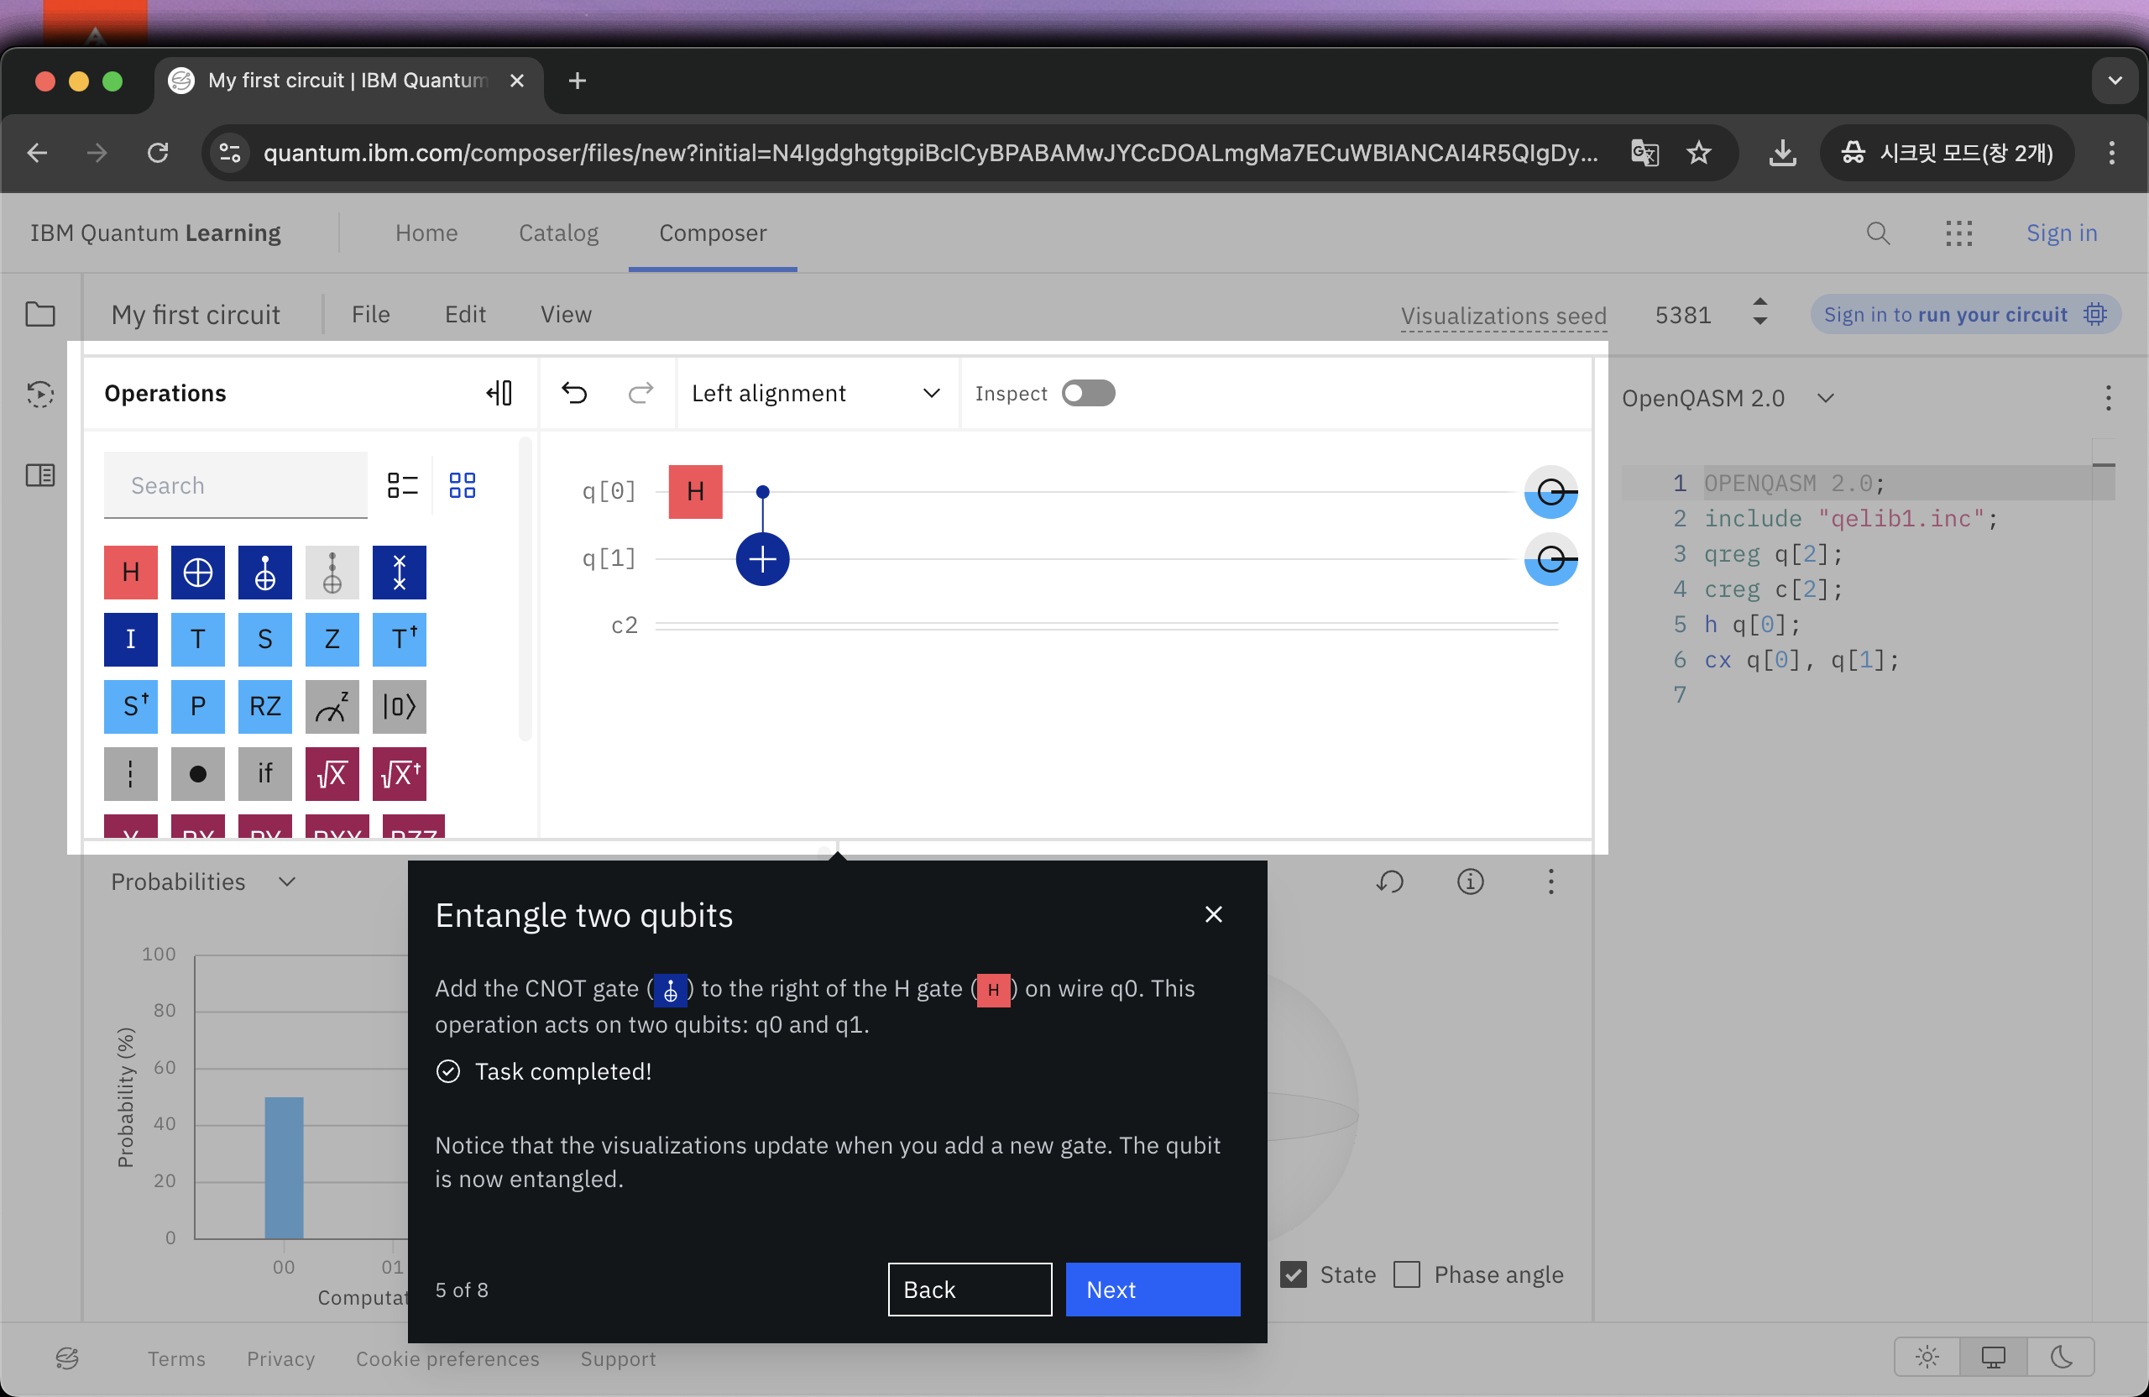Open the Home tab
The height and width of the screenshot is (1397, 2149).
click(426, 233)
